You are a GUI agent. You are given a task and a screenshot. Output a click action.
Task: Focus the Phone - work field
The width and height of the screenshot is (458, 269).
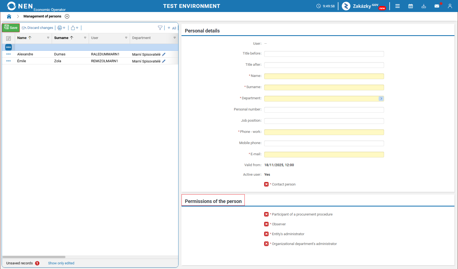pyautogui.click(x=324, y=132)
